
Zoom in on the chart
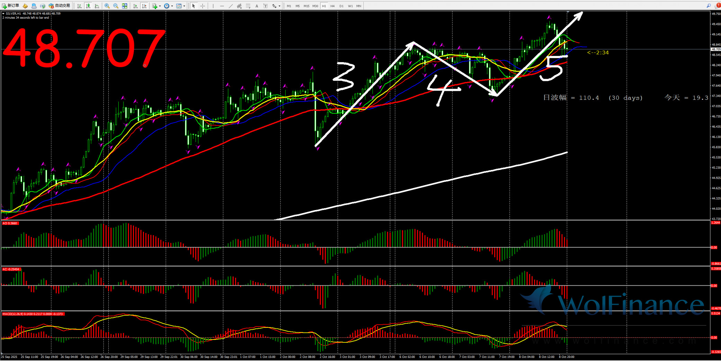click(107, 6)
